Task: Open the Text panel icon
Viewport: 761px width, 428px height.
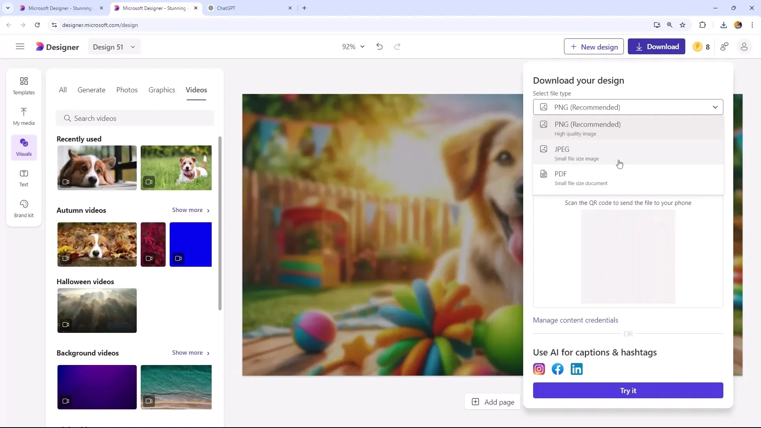Action: (24, 178)
